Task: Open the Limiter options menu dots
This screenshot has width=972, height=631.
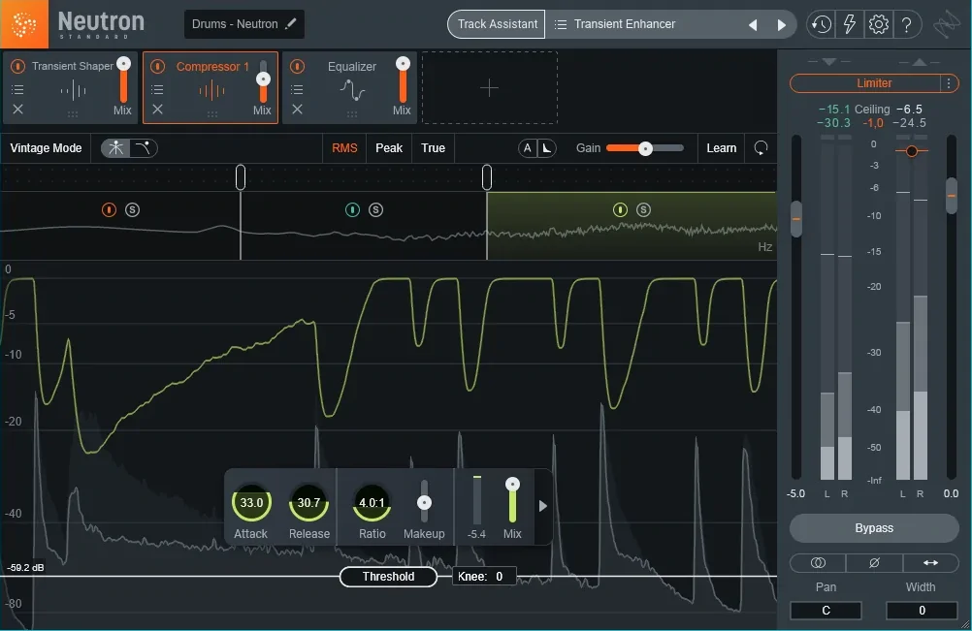Action: pos(949,83)
